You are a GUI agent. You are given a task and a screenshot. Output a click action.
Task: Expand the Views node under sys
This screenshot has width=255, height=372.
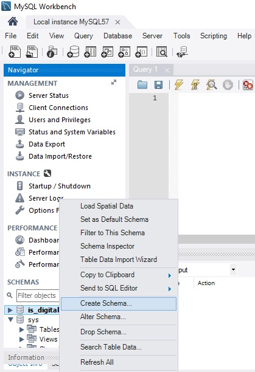pos(21,339)
